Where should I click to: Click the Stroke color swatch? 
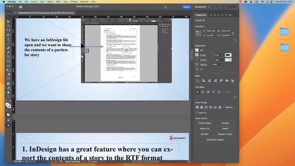(x=197, y=55)
